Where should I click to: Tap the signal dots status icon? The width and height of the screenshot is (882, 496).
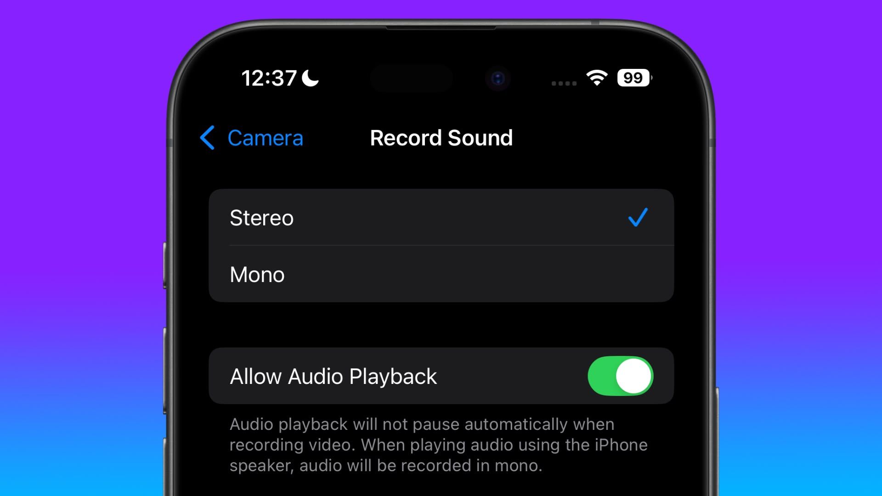[562, 82]
